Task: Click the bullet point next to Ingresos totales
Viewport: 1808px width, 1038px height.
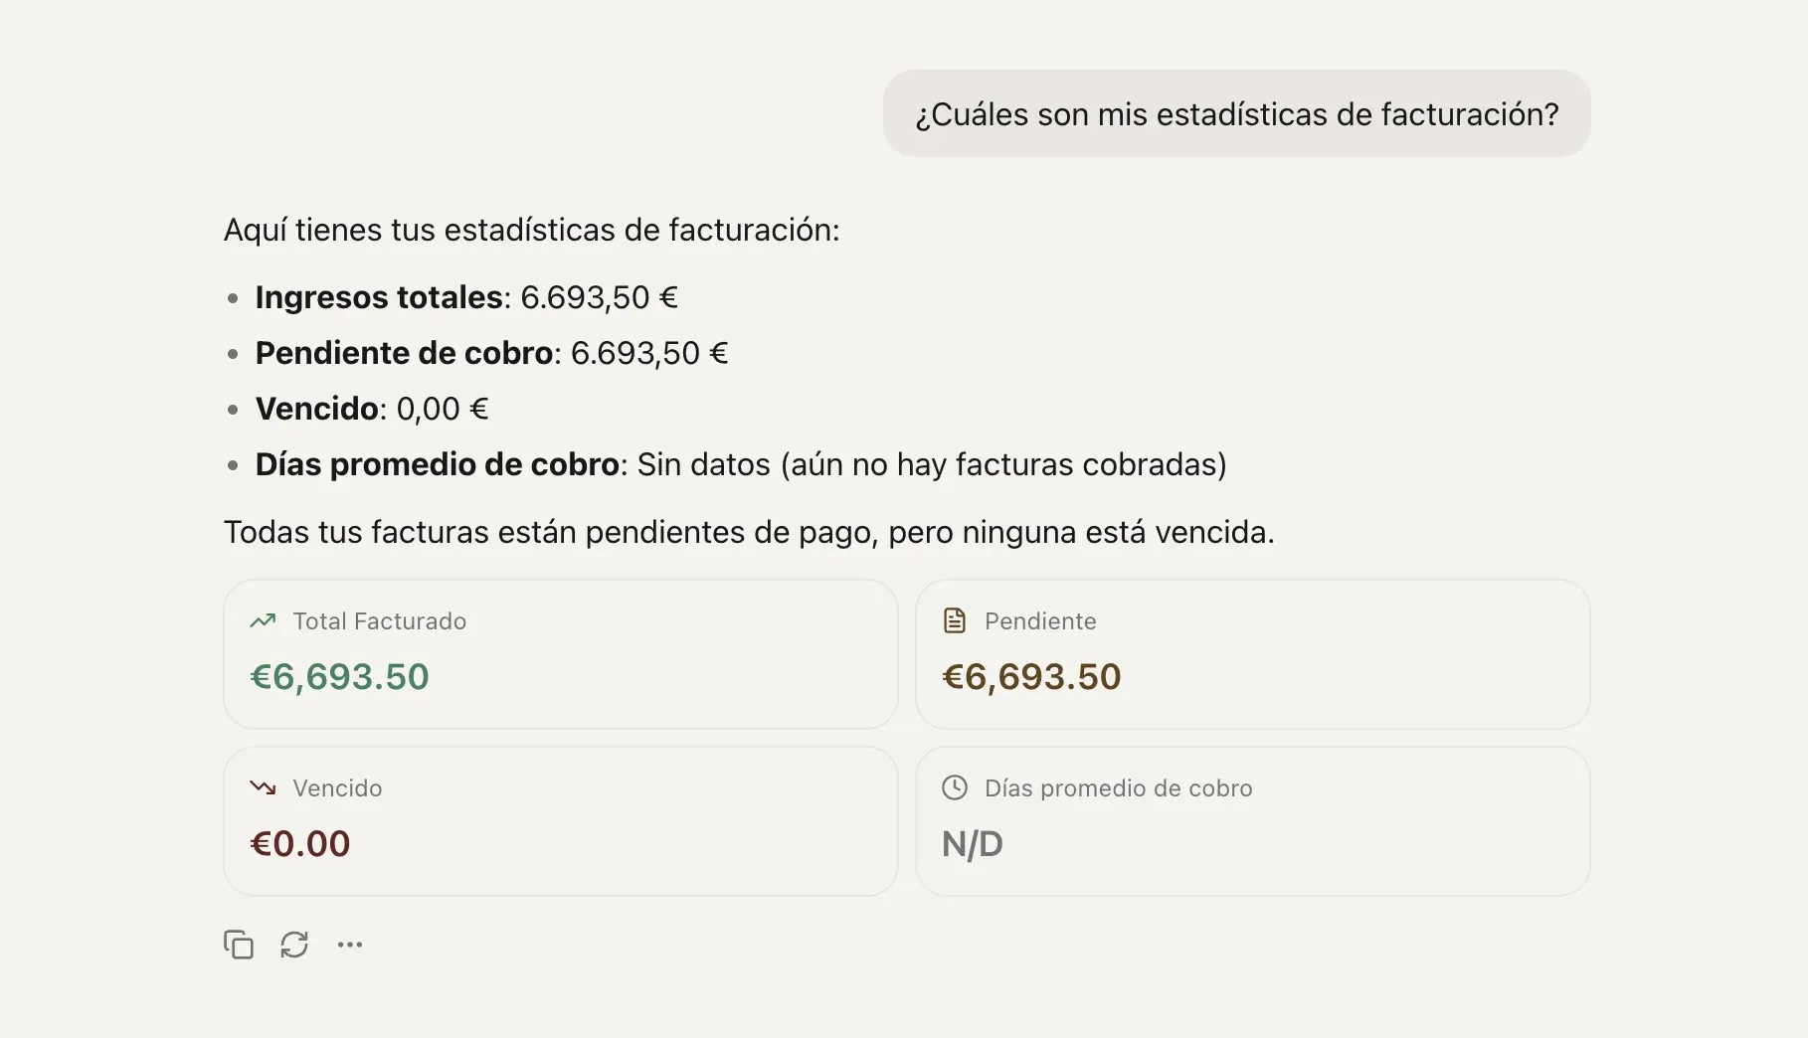Action: 234,299
